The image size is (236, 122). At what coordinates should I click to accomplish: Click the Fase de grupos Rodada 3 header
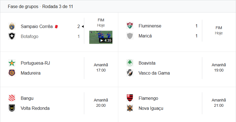(40, 6)
